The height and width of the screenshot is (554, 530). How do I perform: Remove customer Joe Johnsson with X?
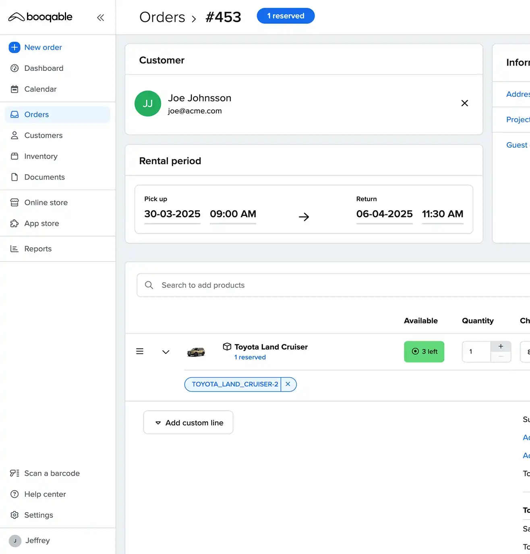click(x=464, y=103)
